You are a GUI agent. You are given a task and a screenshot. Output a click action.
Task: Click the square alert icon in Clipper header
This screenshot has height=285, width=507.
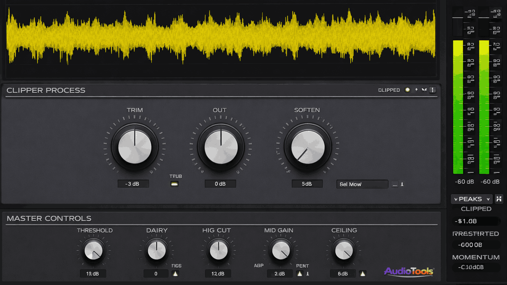[432, 90]
